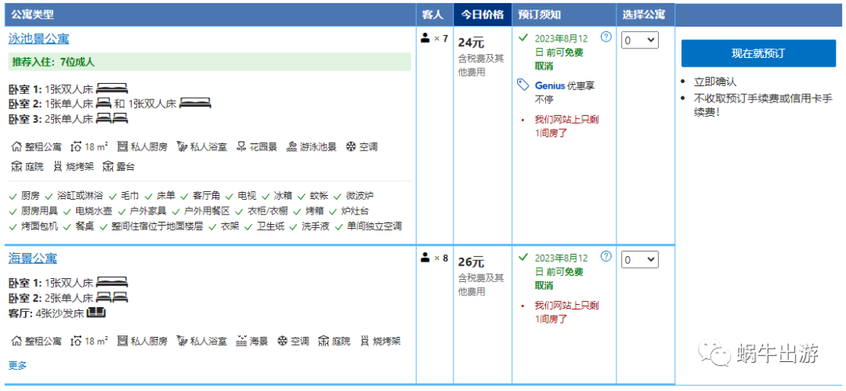Image resolution: width=846 pixels, height=391 pixels.
Task: Click the 26元 price
Action: [471, 263]
